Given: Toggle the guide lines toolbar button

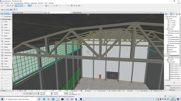Looking at the screenshot, I should [x=16, y=6].
